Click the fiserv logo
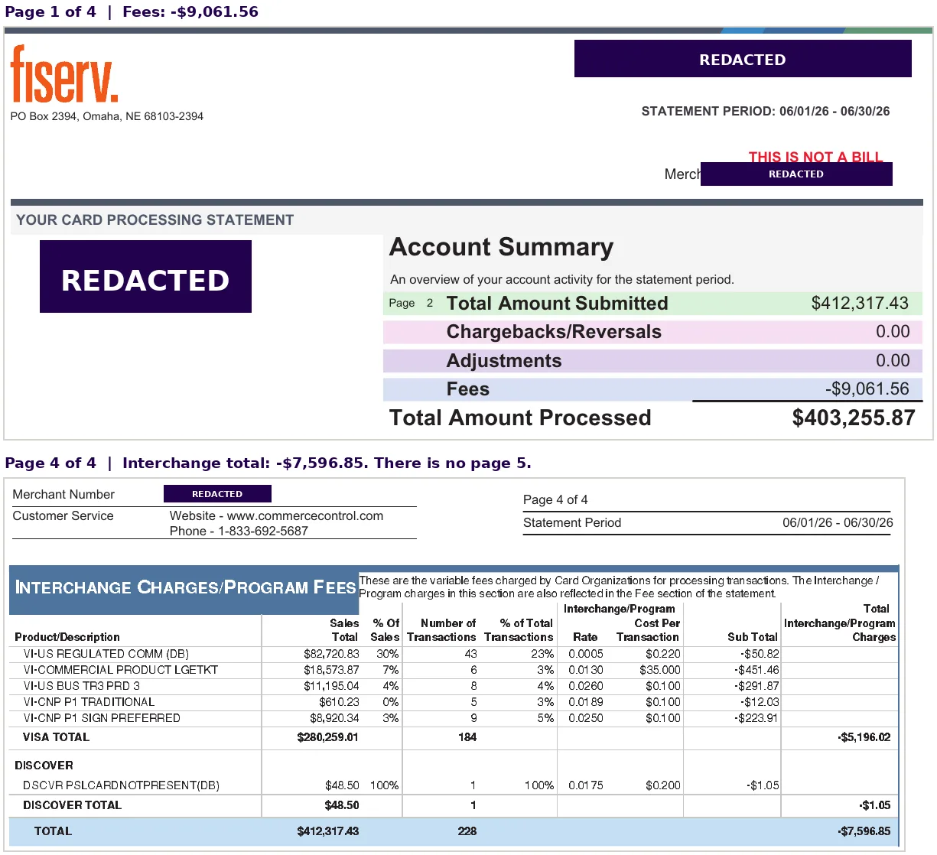 [x=64, y=74]
